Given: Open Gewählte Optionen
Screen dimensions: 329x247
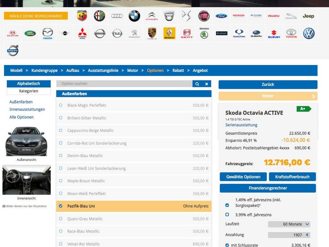Looking at the screenshot, I should 243,177.
